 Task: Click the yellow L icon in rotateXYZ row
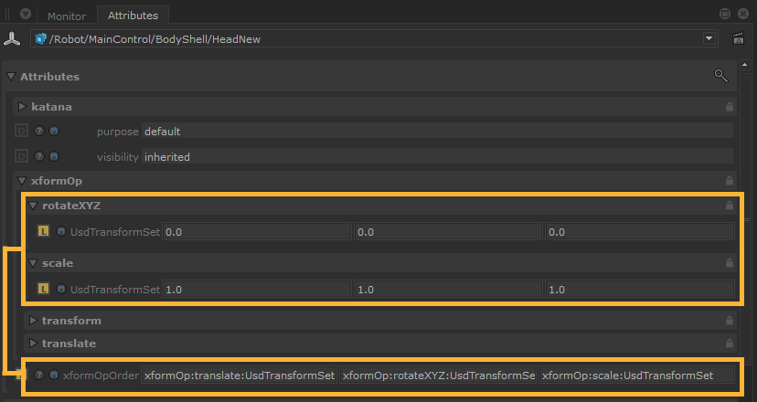tap(43, 232)
